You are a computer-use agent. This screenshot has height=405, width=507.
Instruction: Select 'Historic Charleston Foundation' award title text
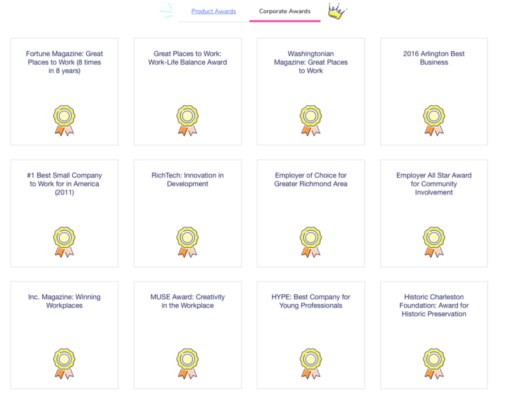pos(434,305)
